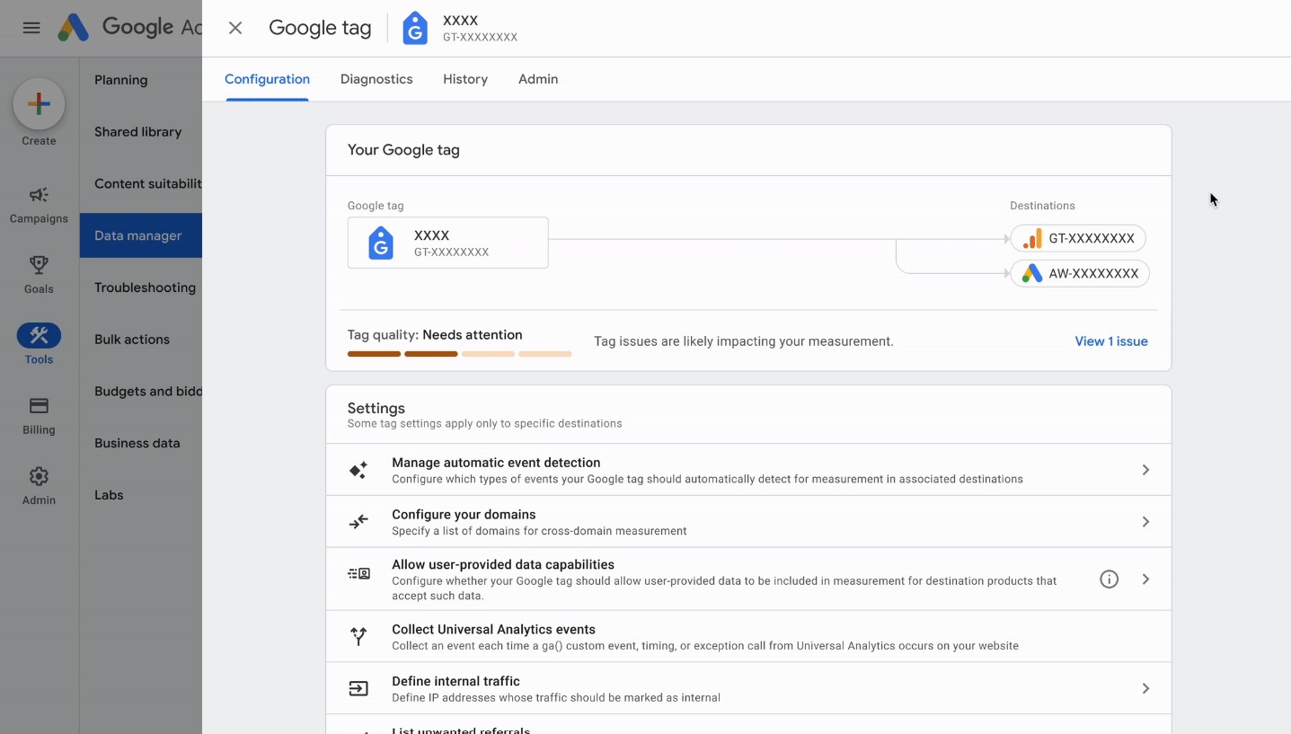Expand Configure your domains chevron
The image size is (1291, 734).
point(1145,522)
